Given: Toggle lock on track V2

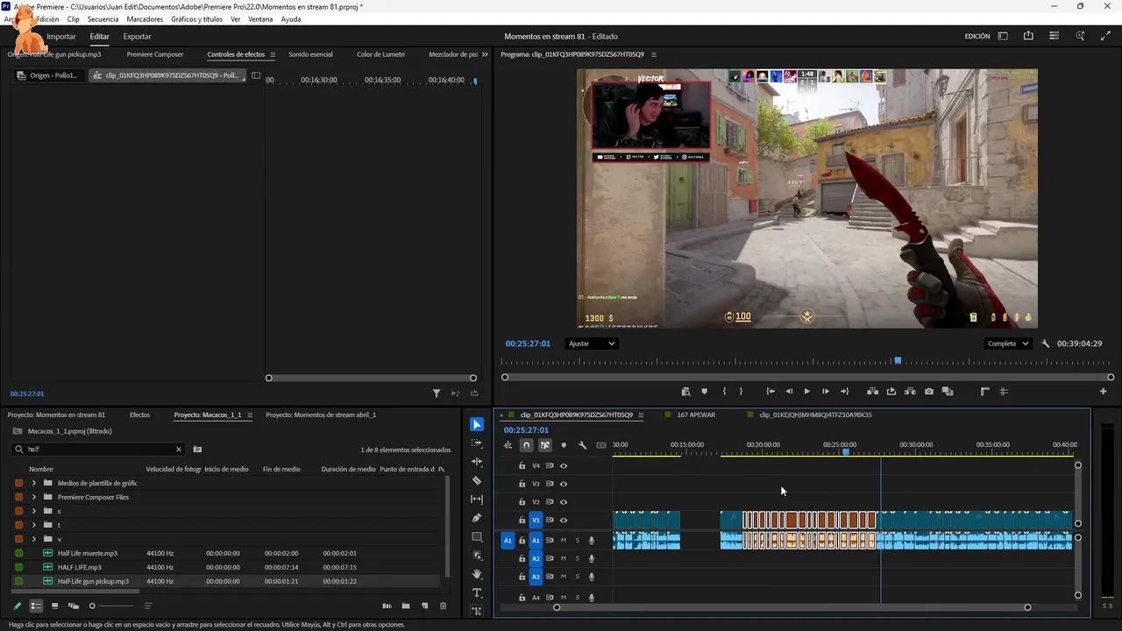Looking at the screenshot, I should [522, 502].
